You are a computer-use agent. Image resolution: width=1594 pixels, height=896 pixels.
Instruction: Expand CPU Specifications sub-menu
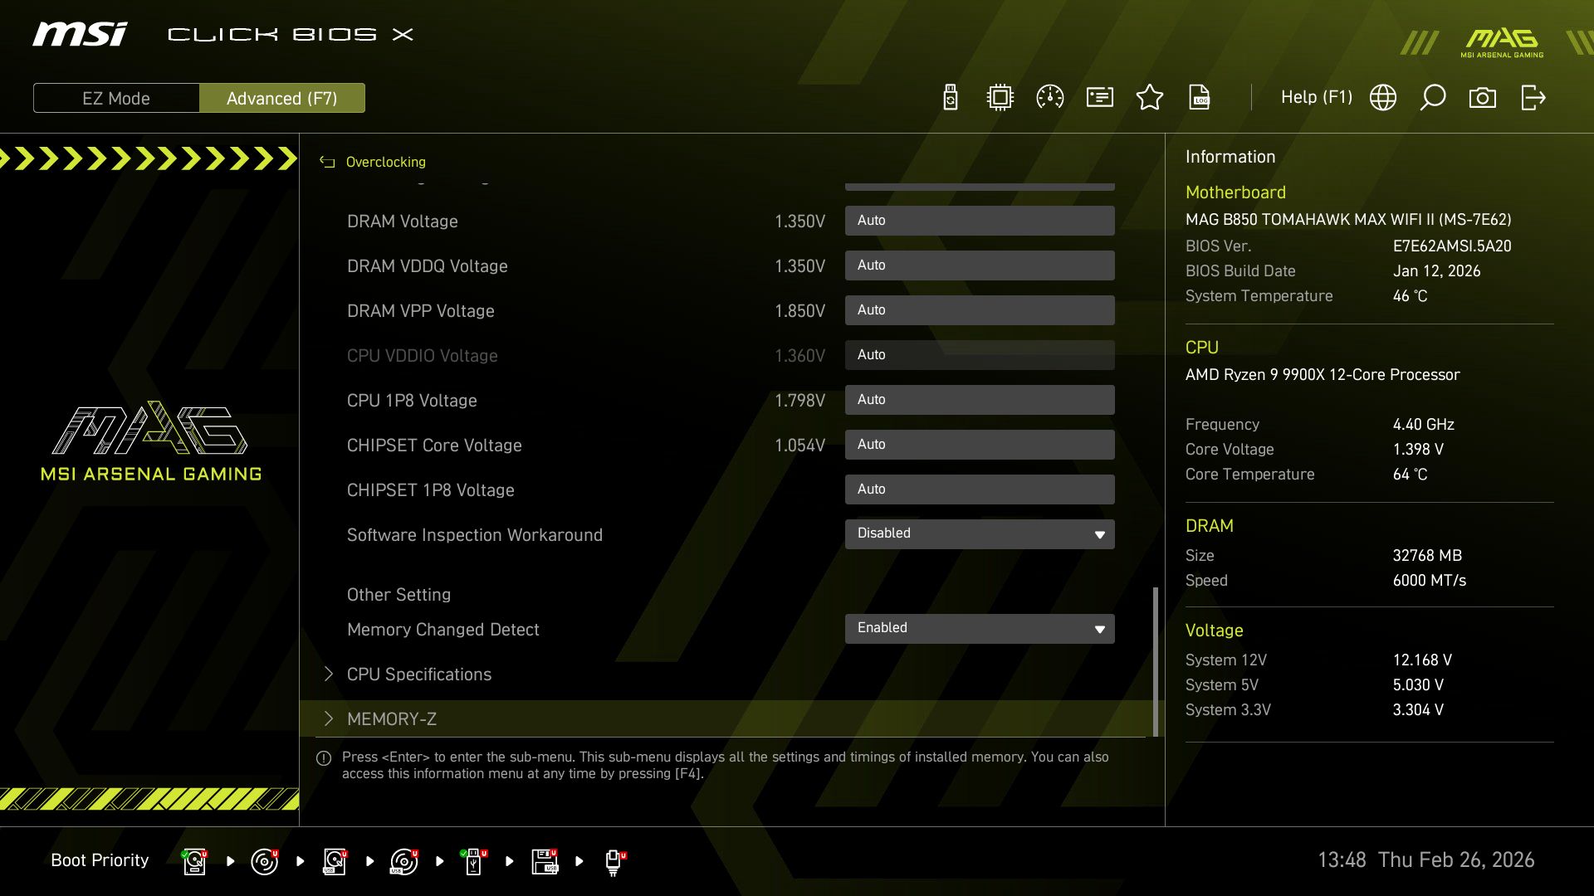pyautogui.click(x=419, y=674)
